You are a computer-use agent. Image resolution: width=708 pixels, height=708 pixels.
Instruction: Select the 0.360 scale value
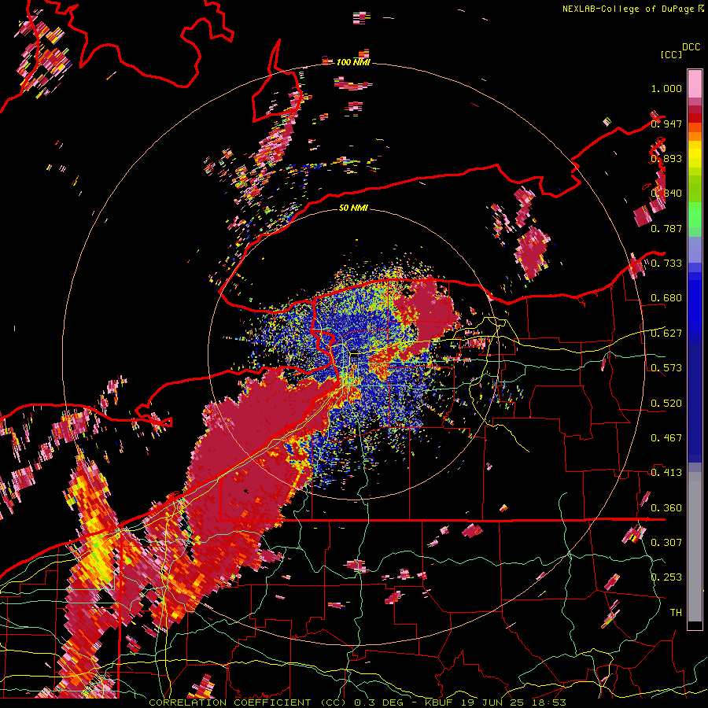click(x=666, y=508)
